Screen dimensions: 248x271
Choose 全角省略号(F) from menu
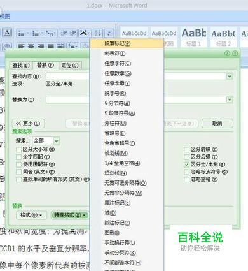coord(127,143)
